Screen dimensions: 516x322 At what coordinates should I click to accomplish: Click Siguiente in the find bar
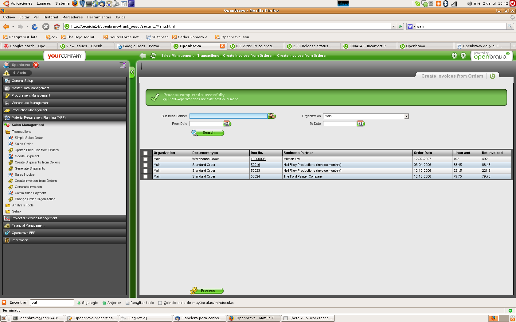(88, 303)
